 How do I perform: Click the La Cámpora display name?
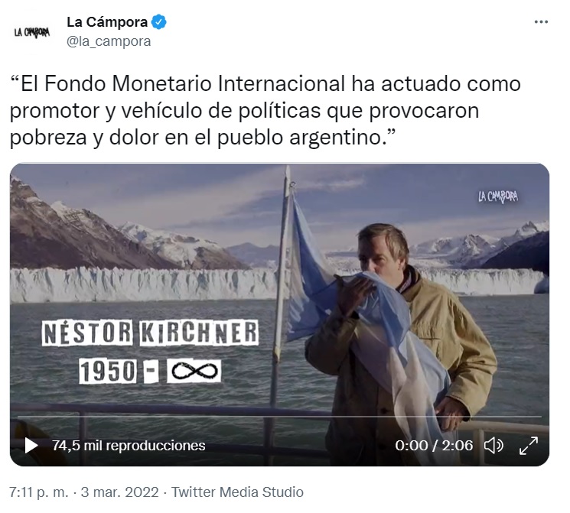click(x=107, y=22)
